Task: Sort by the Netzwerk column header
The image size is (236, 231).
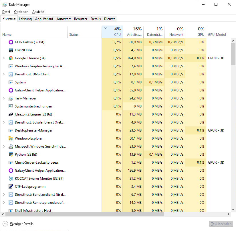Action: (175, 32)
